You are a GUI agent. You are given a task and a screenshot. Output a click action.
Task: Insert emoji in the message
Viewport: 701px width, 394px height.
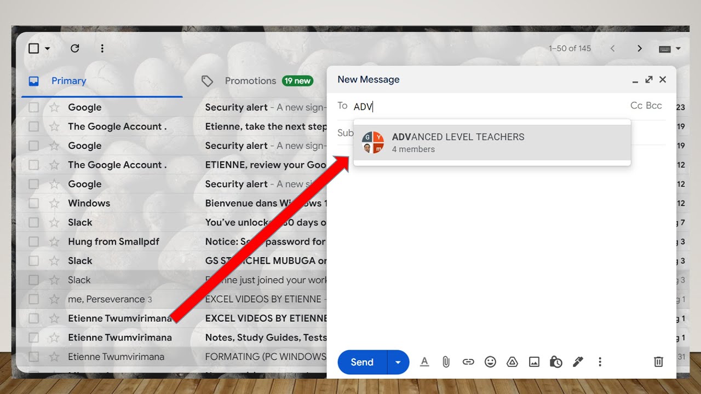[x=490, y=362]
